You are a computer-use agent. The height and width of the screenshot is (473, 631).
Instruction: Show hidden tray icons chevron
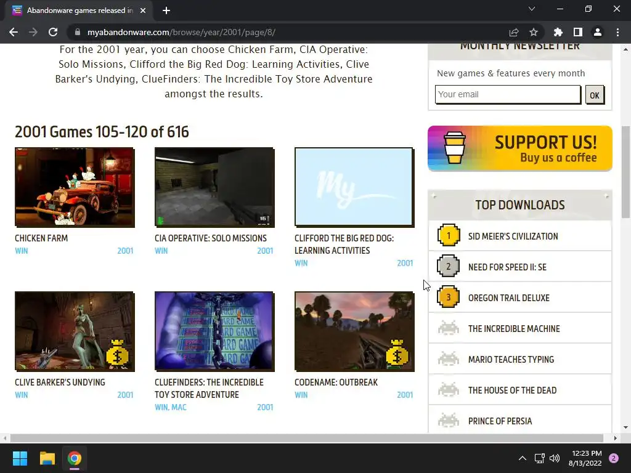(x=523, y=458)
